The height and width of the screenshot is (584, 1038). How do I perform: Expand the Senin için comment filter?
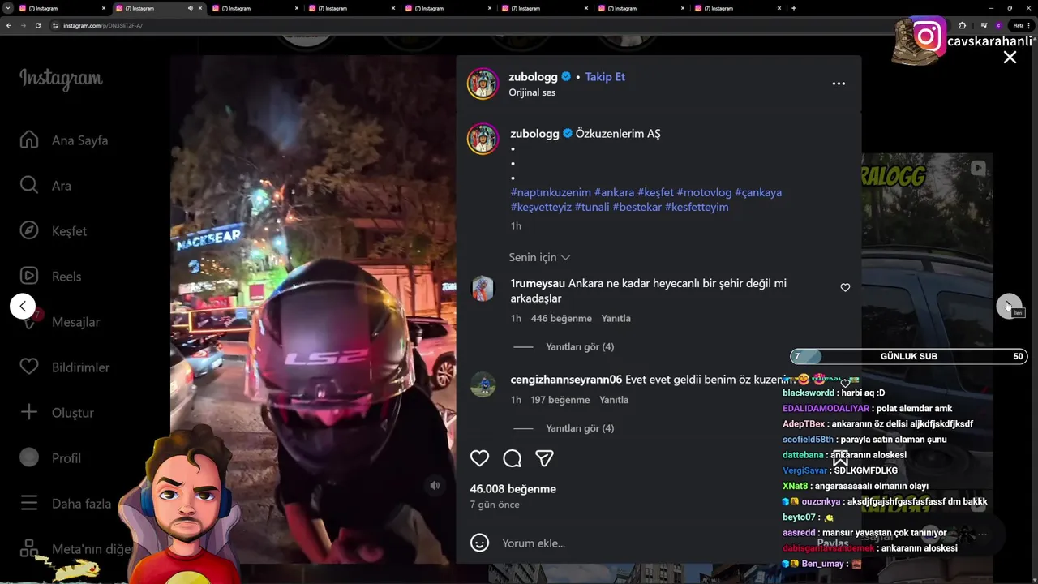coord(539,257)
